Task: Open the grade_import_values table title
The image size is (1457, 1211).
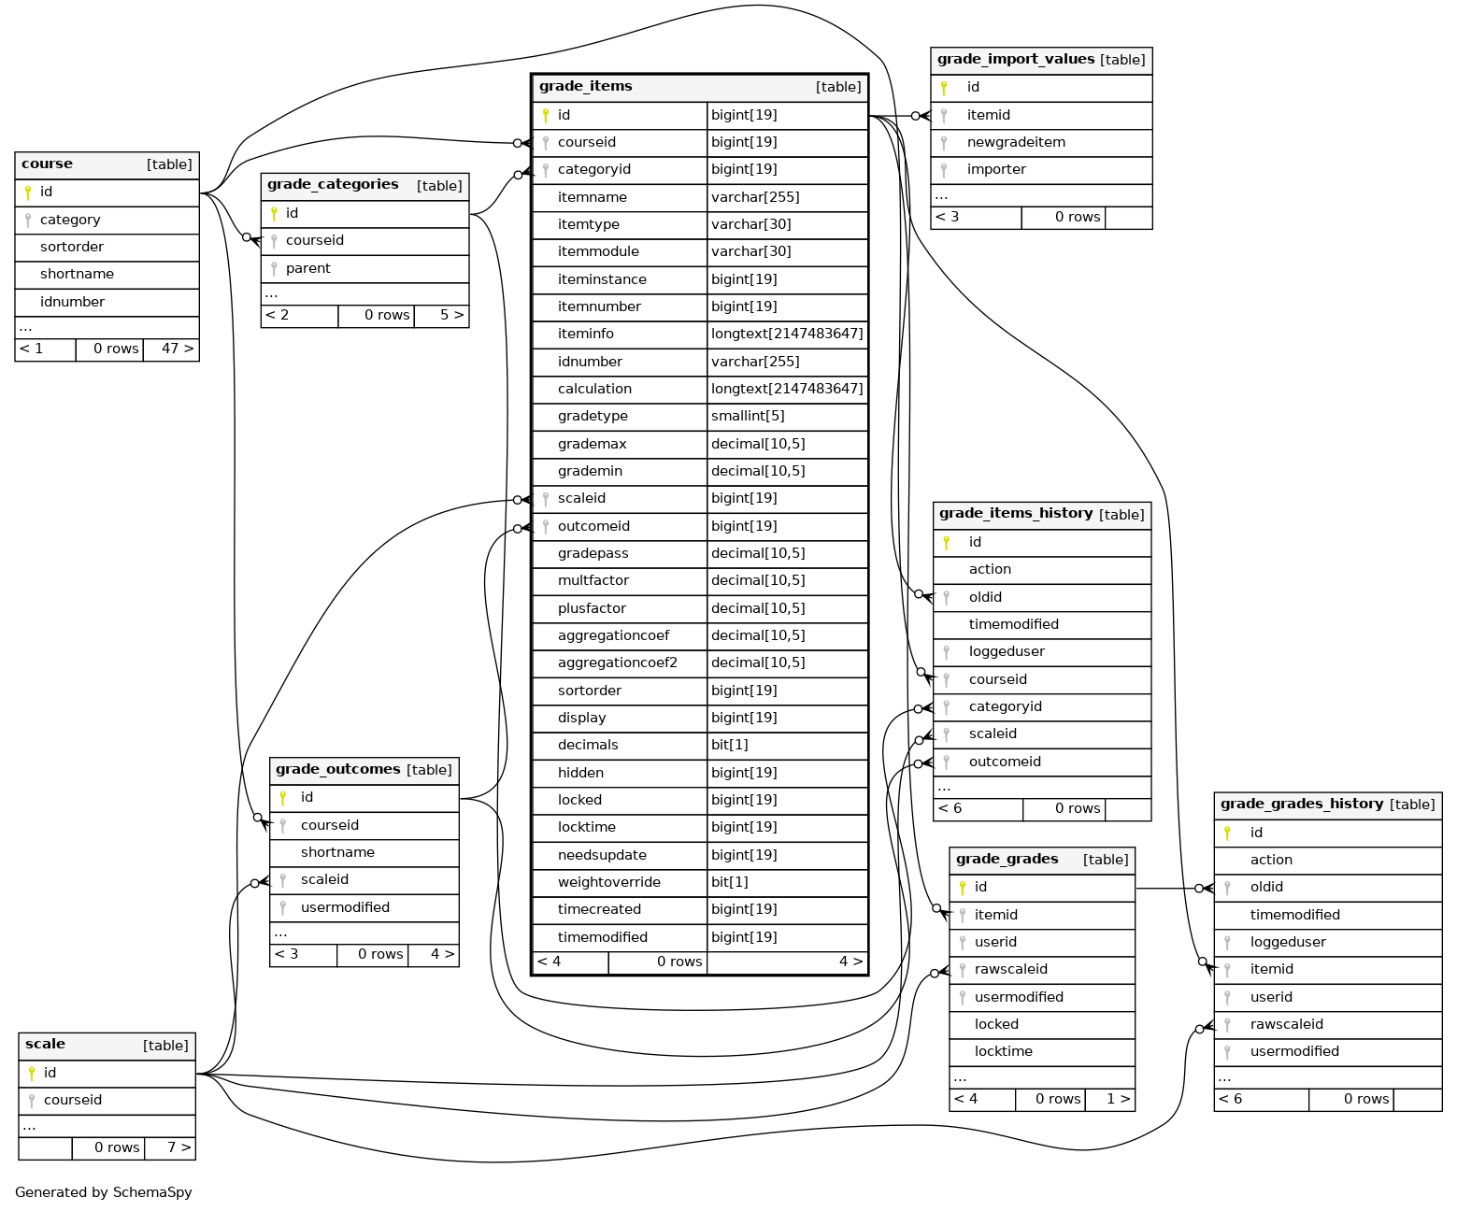Action: coord(1016,59)
